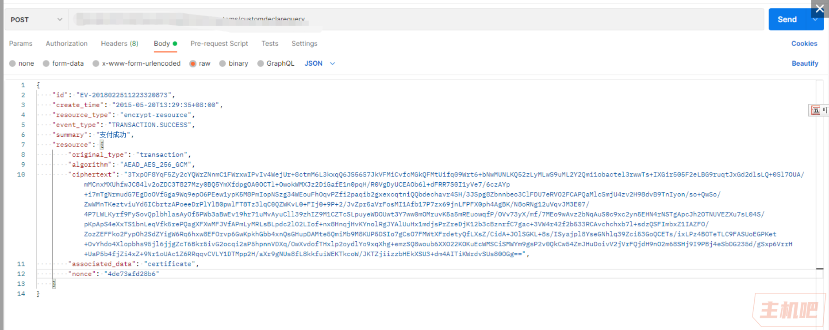Click line number 10 in gutter
The image size is (829, 330).
21,174
